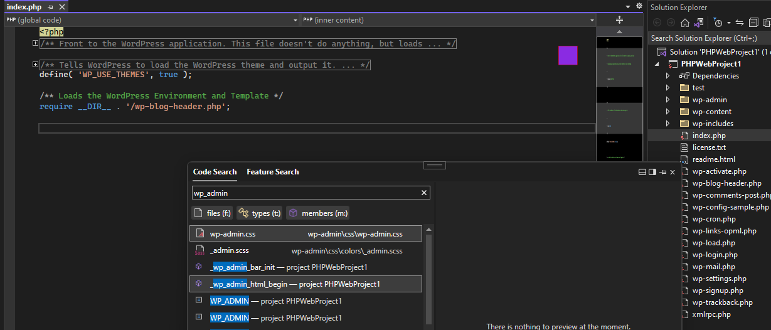This screenshot has width=771, height=330.
Task: Switch views using the Solution Explorer views icon
Action: [699, 23]
